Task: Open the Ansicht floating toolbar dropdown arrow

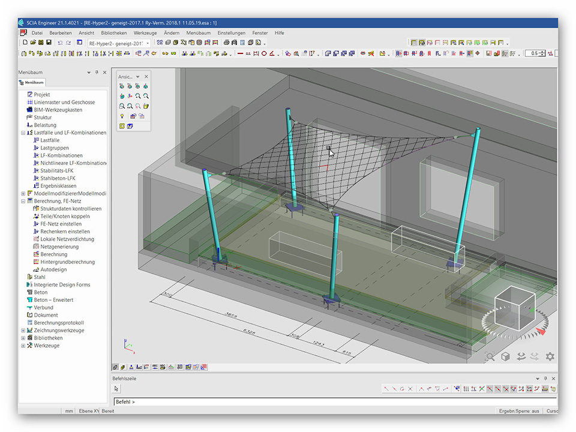Action: pyautogui.click(x=137, y=77)
